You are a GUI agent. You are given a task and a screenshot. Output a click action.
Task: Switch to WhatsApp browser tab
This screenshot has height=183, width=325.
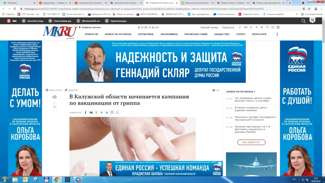coord(19,3)
